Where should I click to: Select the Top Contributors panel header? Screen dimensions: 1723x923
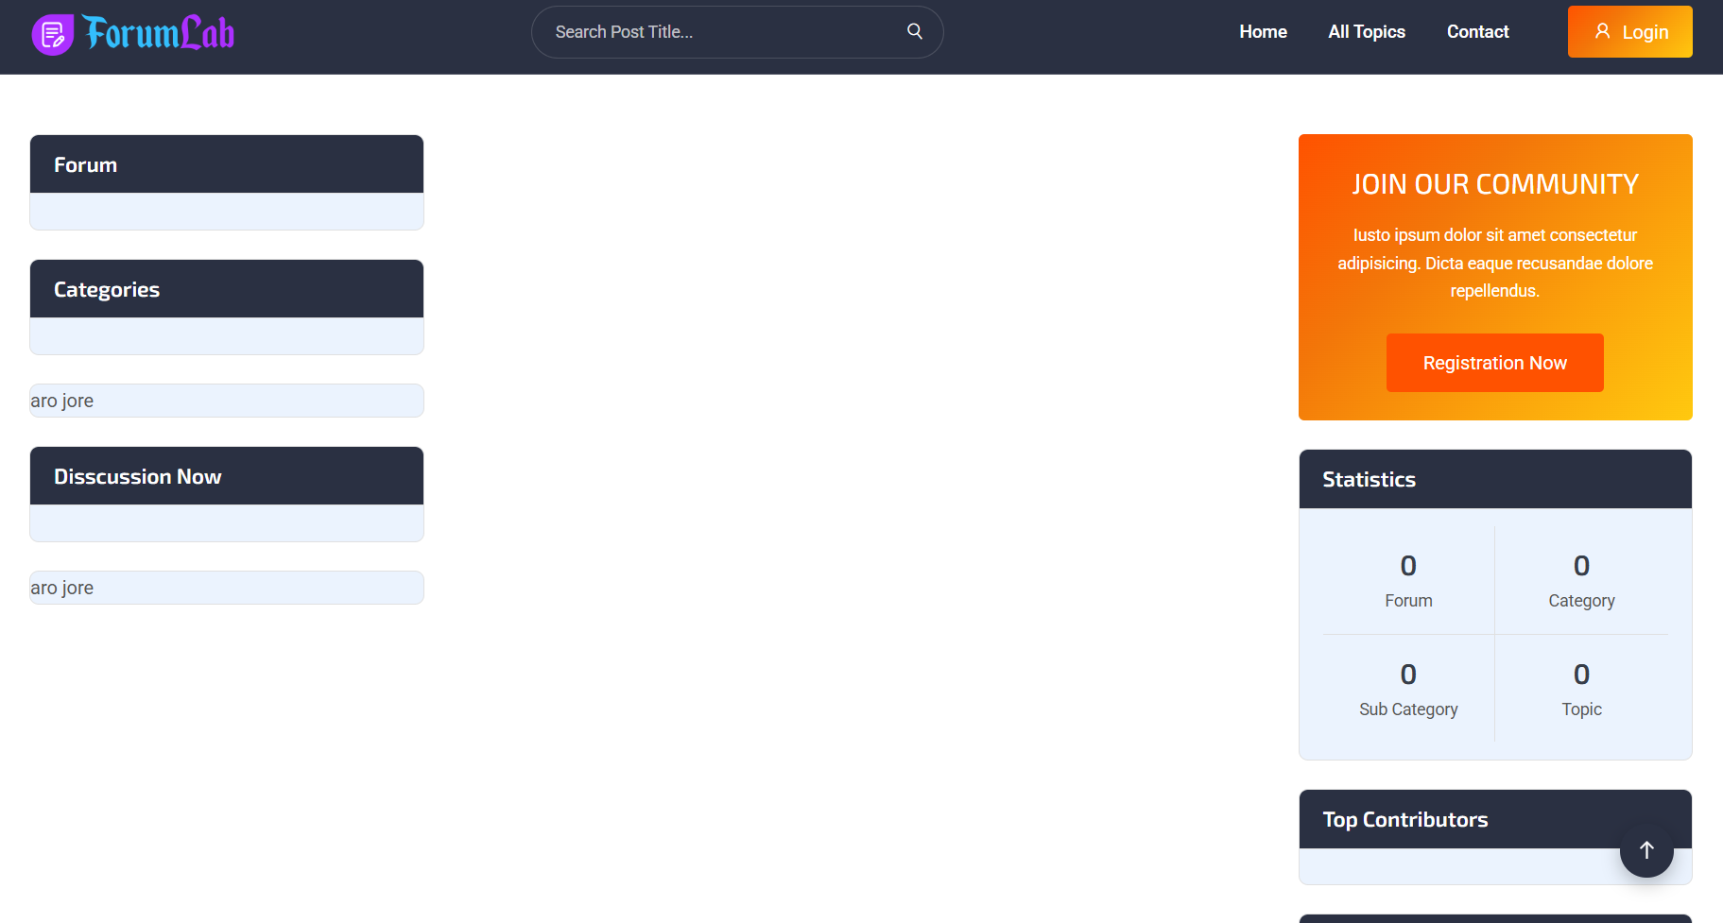click(x=1456, y=820)
